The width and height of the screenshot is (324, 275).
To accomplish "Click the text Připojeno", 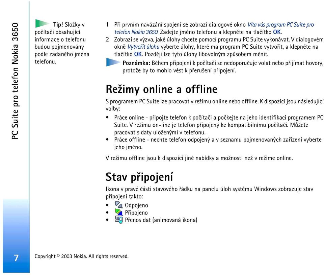I will (136, 213).
